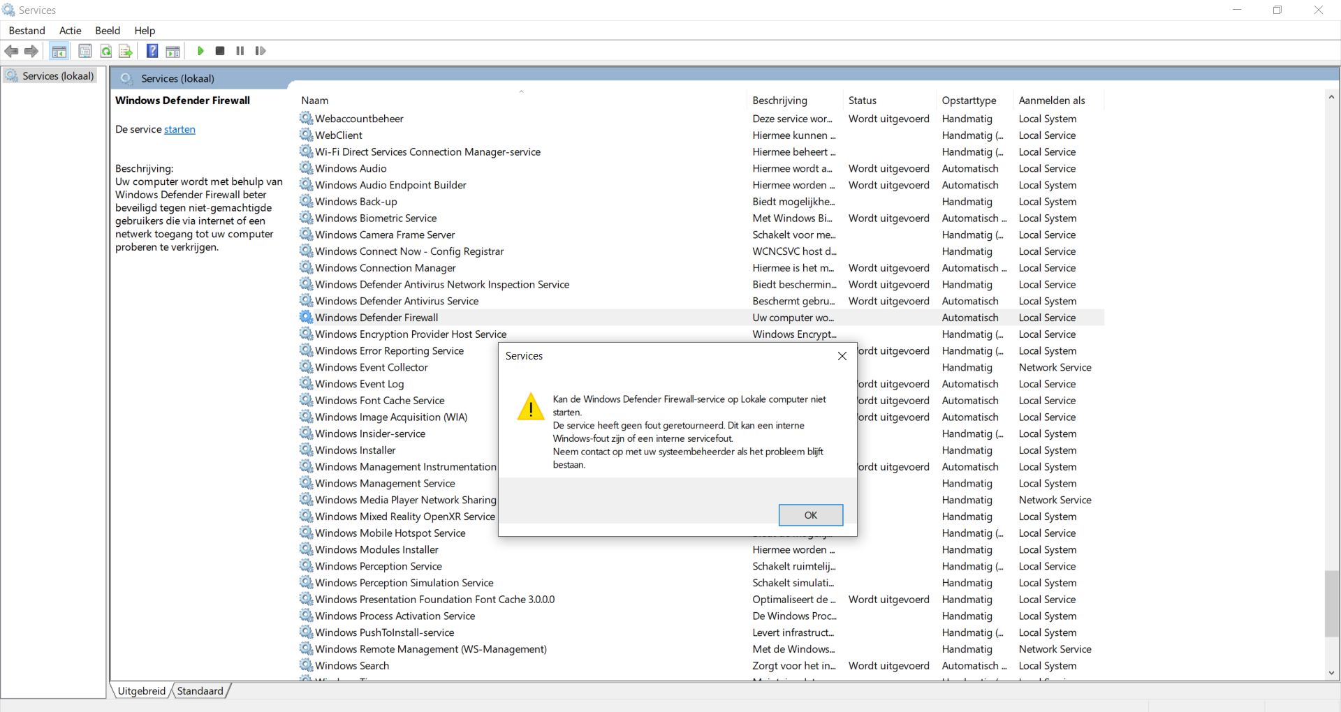The width and height of the screenshot is (1341, 712).
Task: Click the Export List toolbar icon
Action: [x=126, y=51]
